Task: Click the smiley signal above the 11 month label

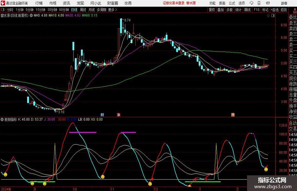Action: (103, 177)
